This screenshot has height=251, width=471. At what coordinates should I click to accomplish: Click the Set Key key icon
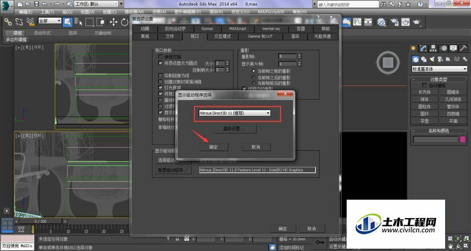pos(320,242)
